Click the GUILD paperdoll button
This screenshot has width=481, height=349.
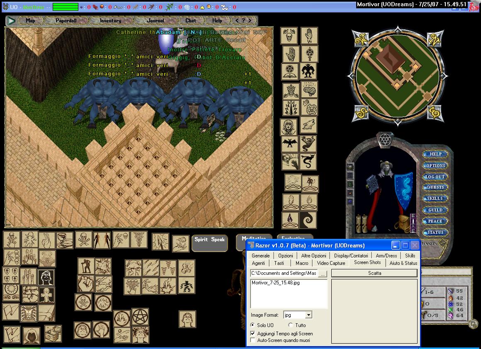point(435,210)
